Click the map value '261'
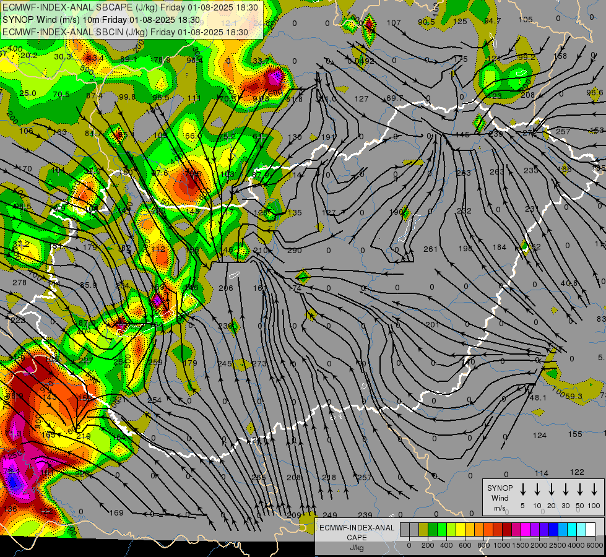 pyautogui.click(x=430, y=249)
